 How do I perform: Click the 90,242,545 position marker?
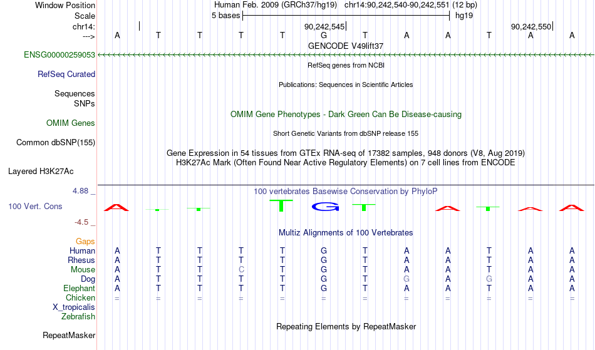click(325, 26)
